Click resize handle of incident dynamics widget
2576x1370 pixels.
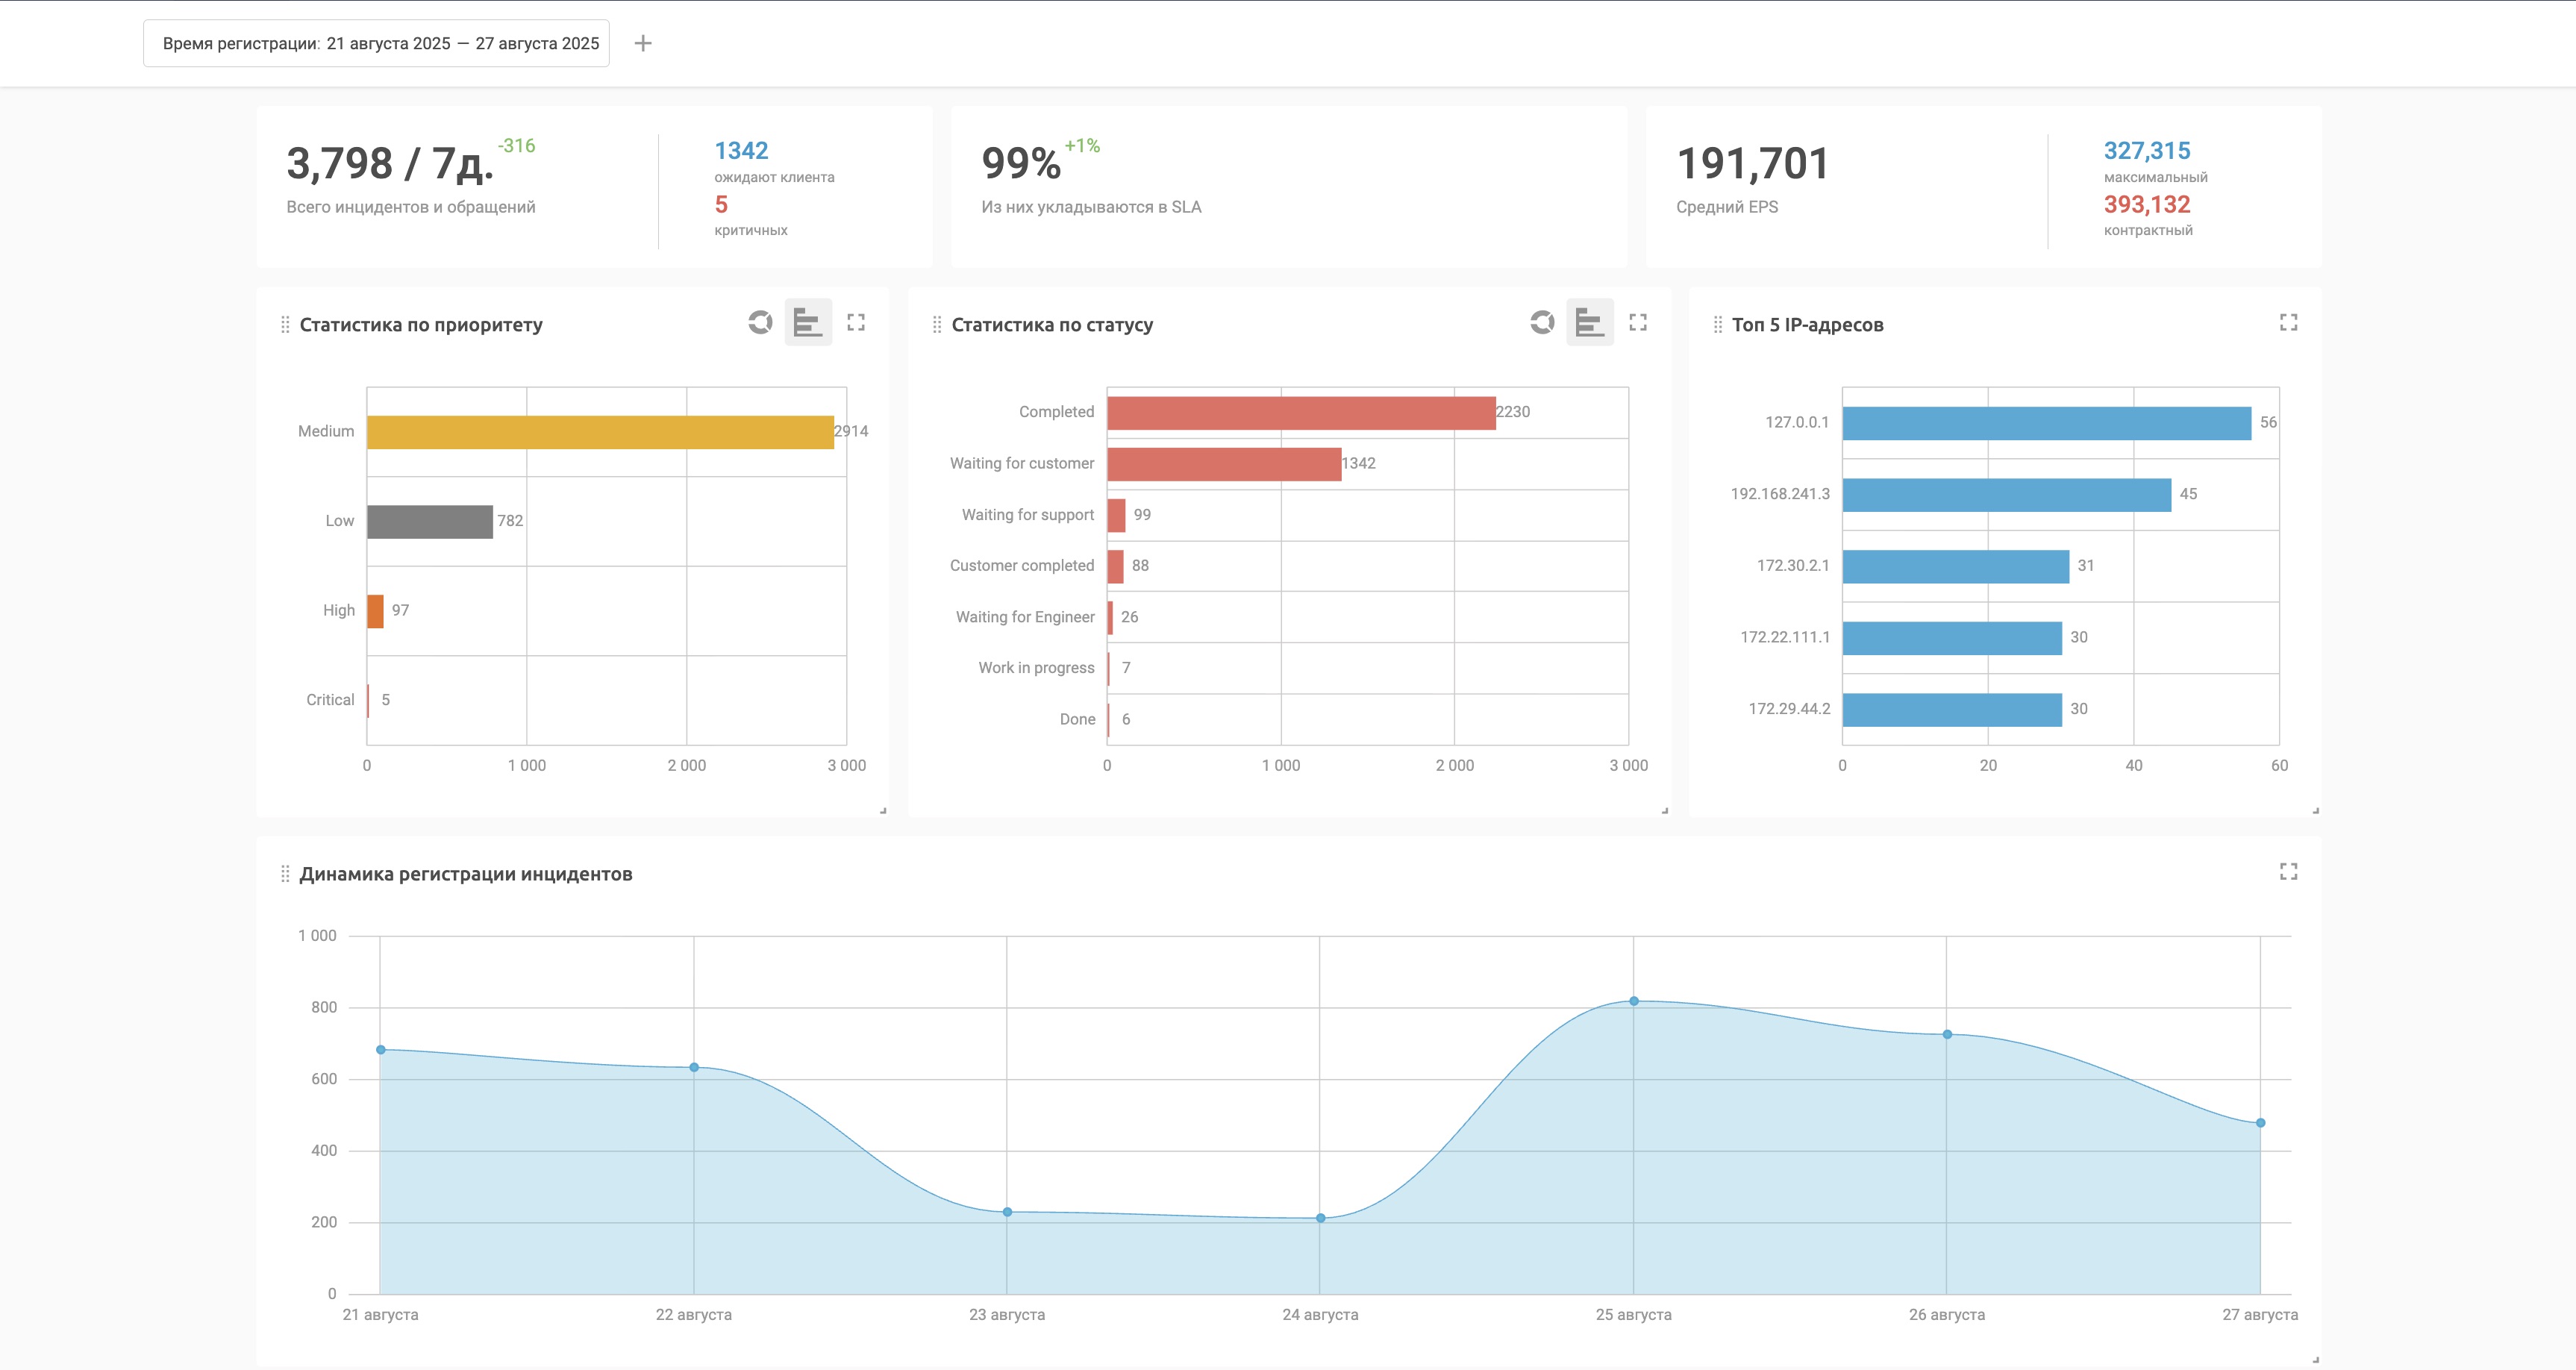pos(2315,1360)
